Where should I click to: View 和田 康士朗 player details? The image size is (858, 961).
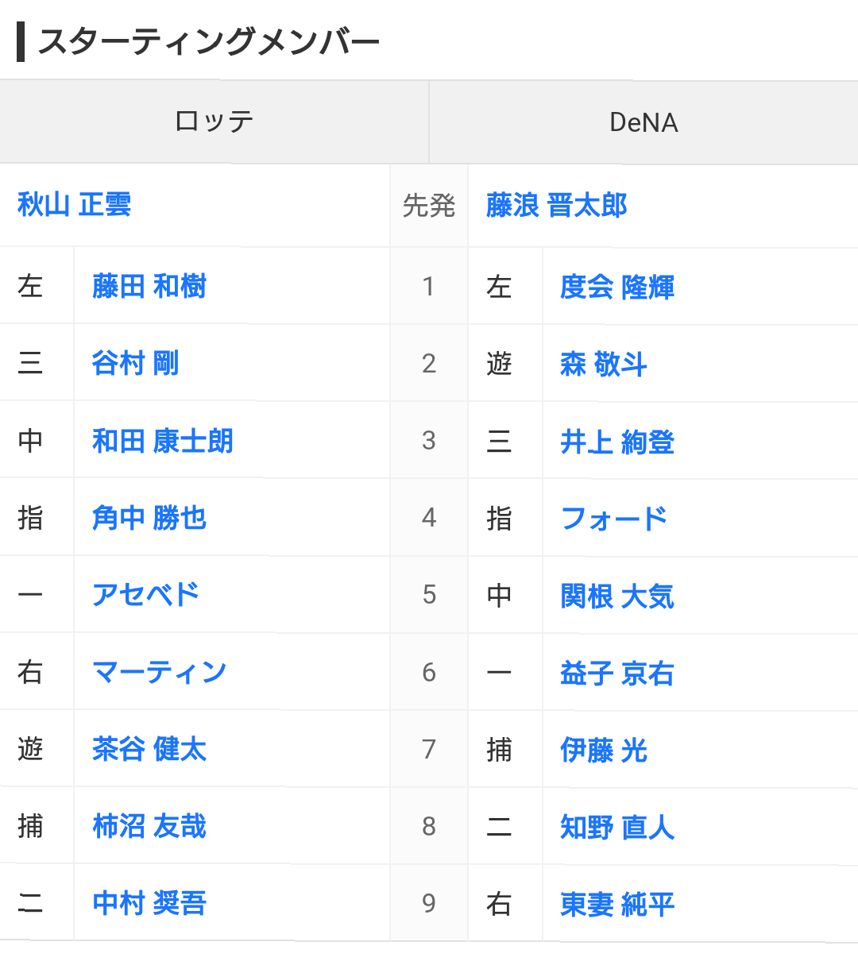click(x=163, y=441)
